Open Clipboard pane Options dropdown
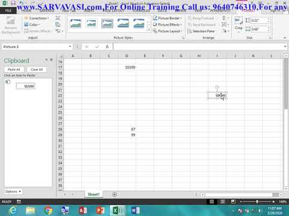This screenshot has height=216, width=289. pos(13,191)
